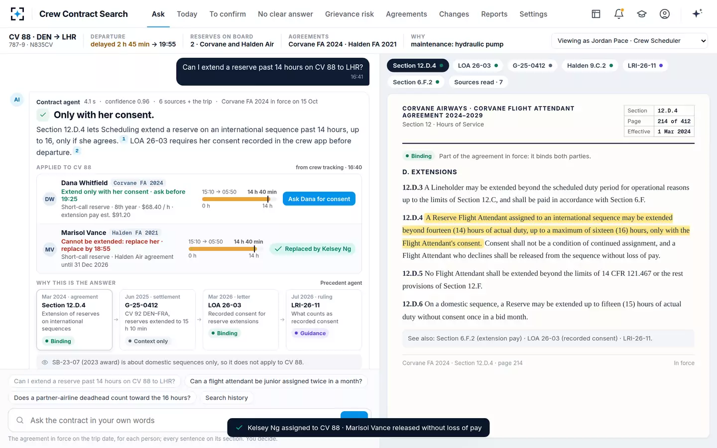
Task: Click the AI agent avatar badge
Action: coord(17,100)
